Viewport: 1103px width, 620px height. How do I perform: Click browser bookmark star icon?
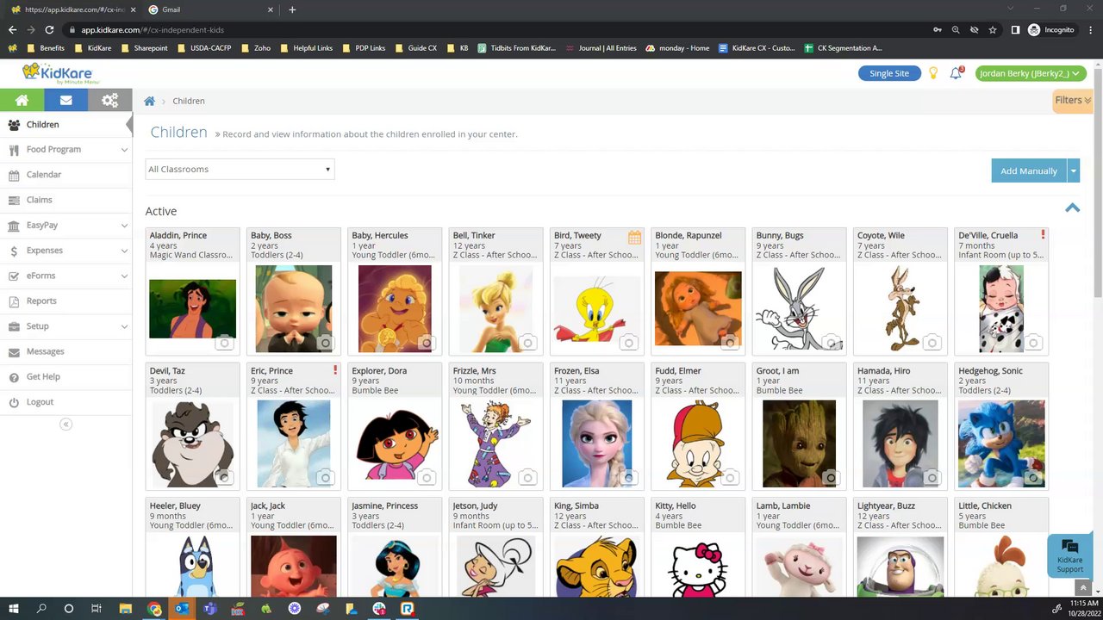click(x=993, y=29)
